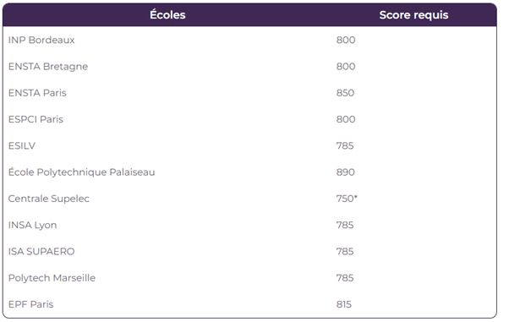509x322 pixels.
Task: Select the ISA SUPAERO entry
Action: click(41, 252)
